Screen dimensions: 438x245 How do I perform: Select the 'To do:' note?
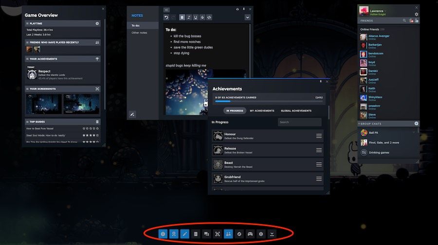pyautogui.click(x=143, y=25)
